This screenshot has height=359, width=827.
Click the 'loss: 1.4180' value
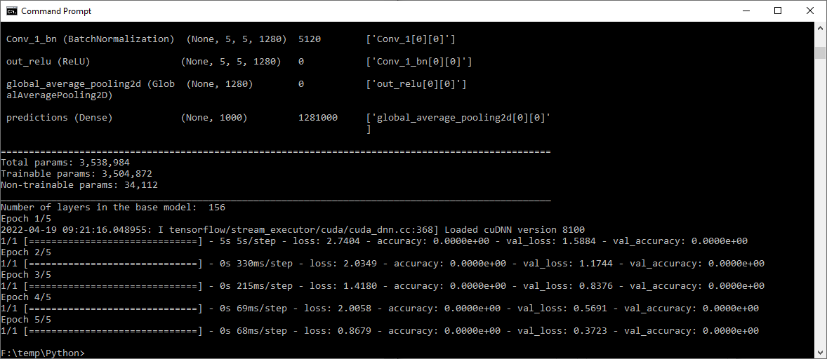343,286
